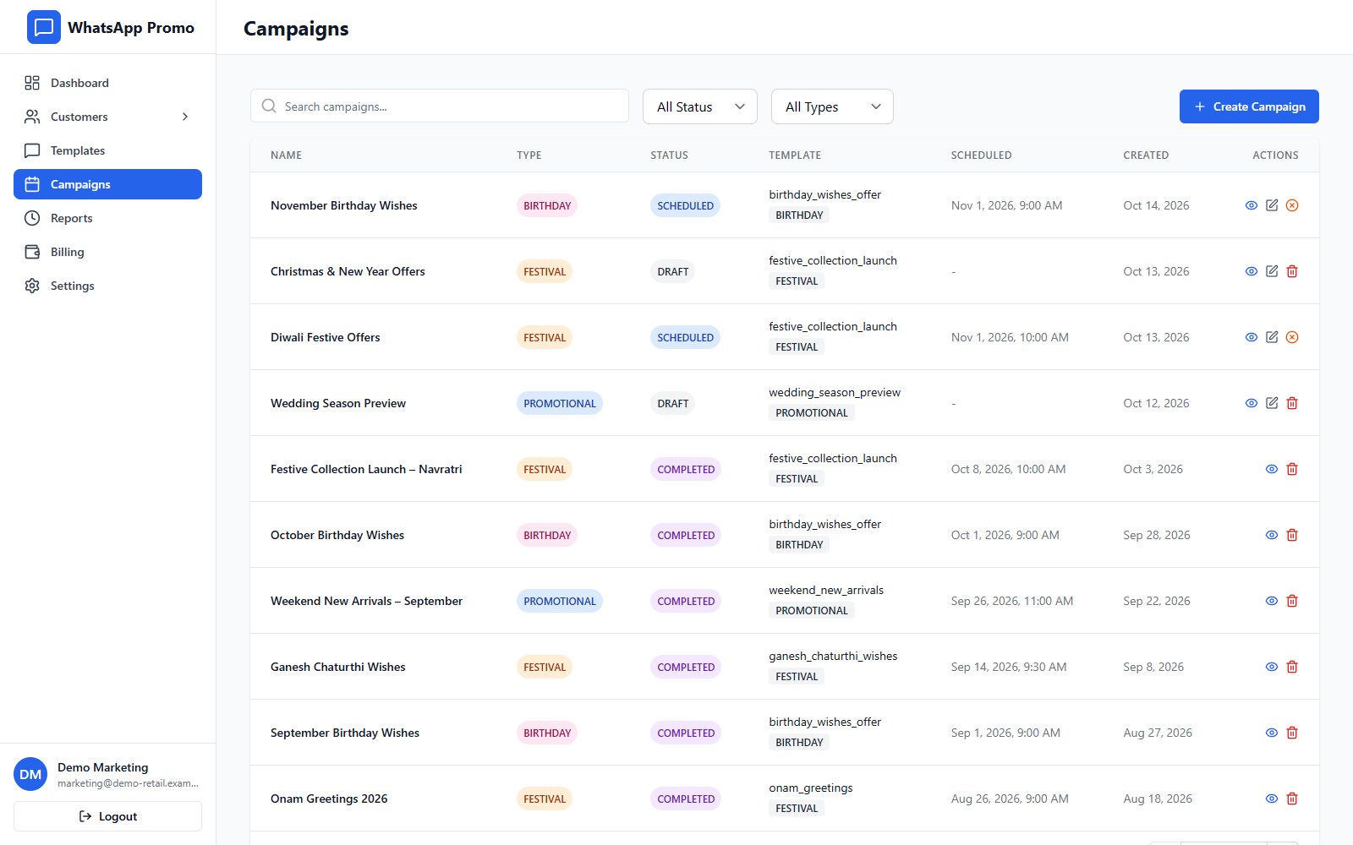View the Wedding Season Preview details
1353x845 pixels.
click(x=1252, y=403)
